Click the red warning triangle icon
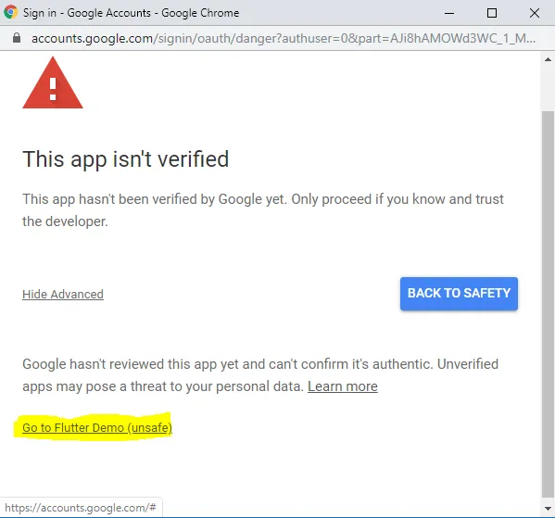The height and width of the screenshot is (518, 555). [53, 82]
